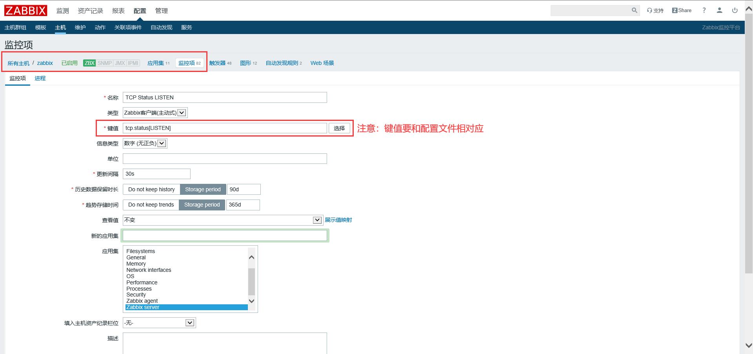This screenshot has height=354, width=753.
Task: Click application list scroll up arrow
Action: tap(252, 257)
